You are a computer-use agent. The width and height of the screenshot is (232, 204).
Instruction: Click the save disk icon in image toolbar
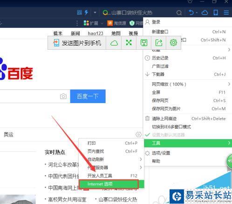pos(144,43)
